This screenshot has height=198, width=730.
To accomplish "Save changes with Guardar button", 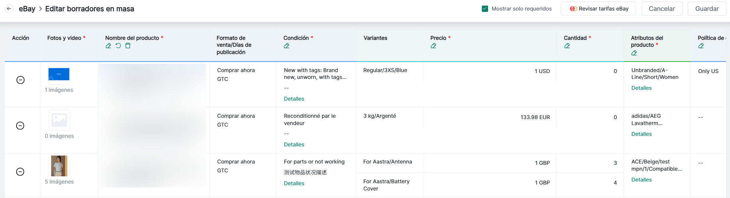I will coord(707,9).
